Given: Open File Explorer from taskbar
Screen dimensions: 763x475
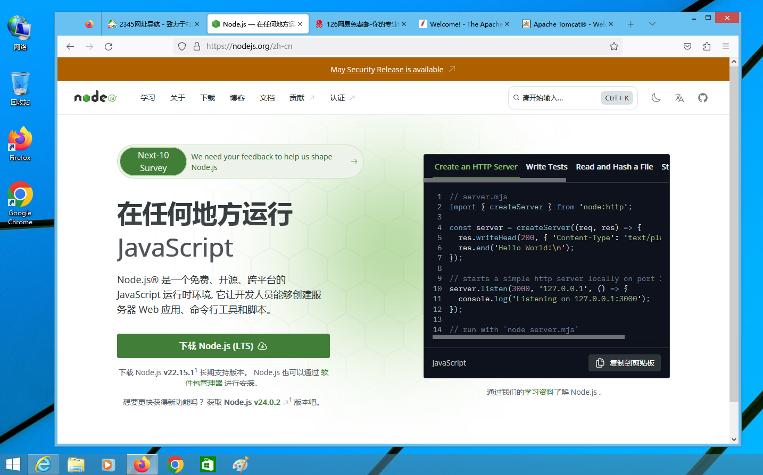Looking at the screenshot, I should pyautogui.click(x=76, y=464).
